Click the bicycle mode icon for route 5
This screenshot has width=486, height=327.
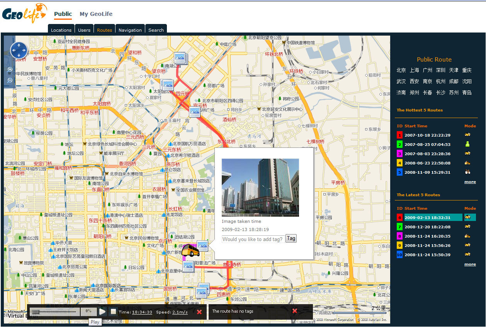[467, 172]
